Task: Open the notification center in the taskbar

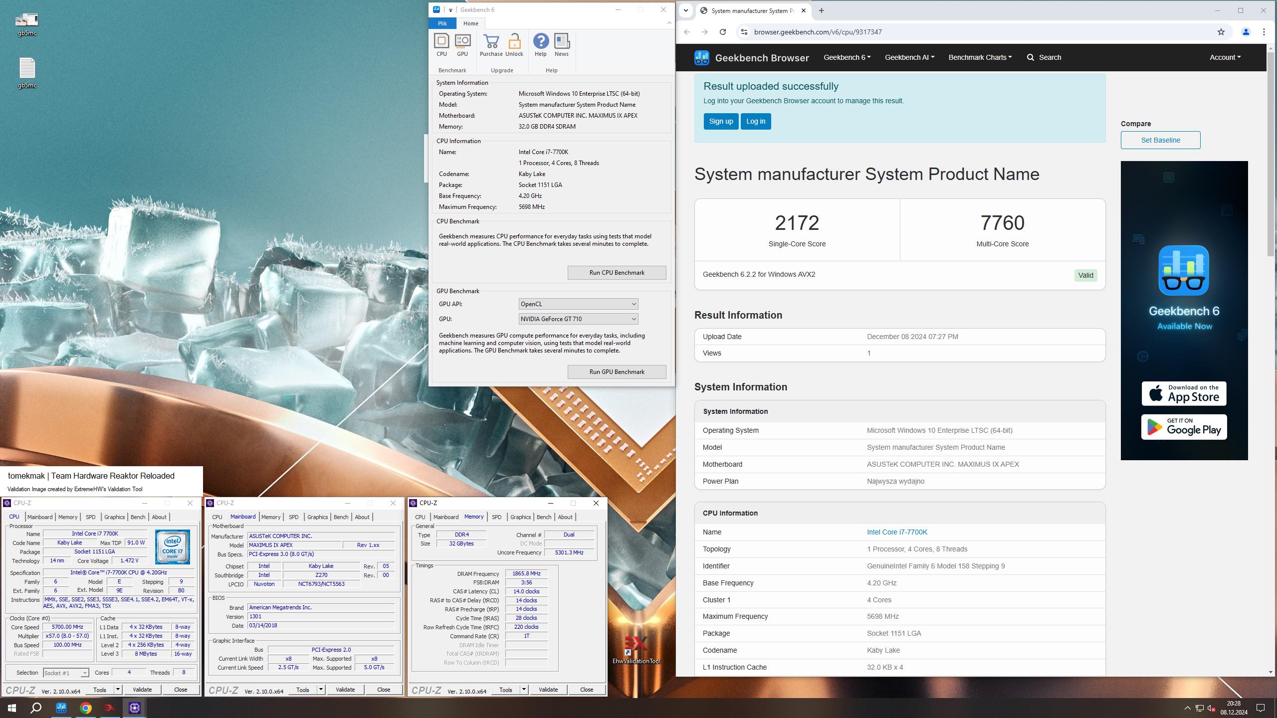Action: click(x=1261, y=708)
